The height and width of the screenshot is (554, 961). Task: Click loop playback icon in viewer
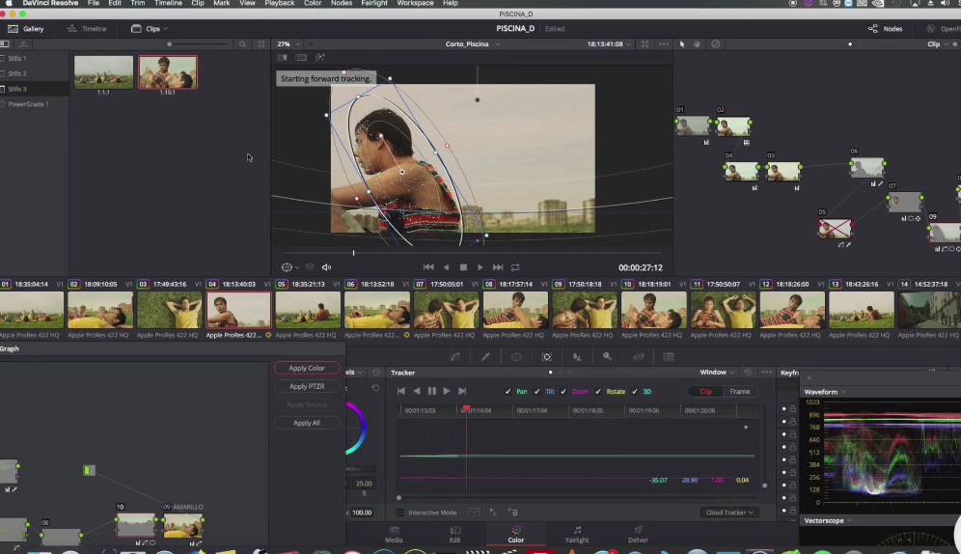pyautogui.click(x=515, y=267)
